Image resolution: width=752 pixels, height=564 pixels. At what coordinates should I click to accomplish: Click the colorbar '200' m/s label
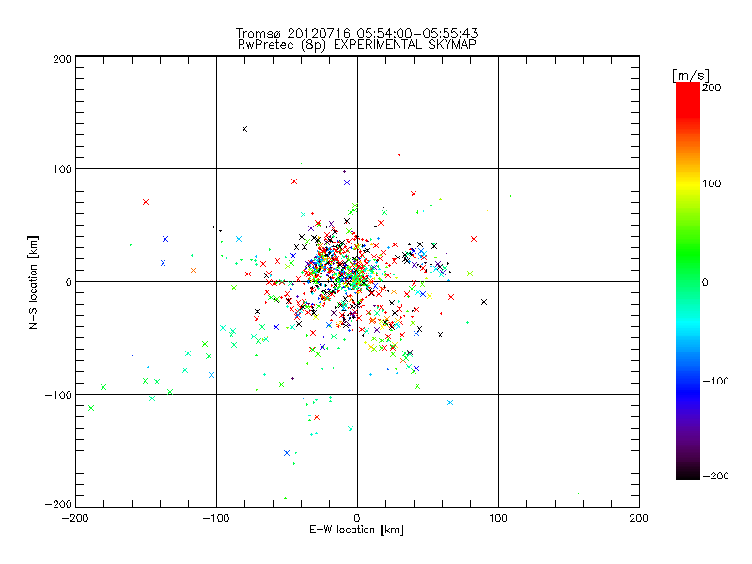[712, 87]
